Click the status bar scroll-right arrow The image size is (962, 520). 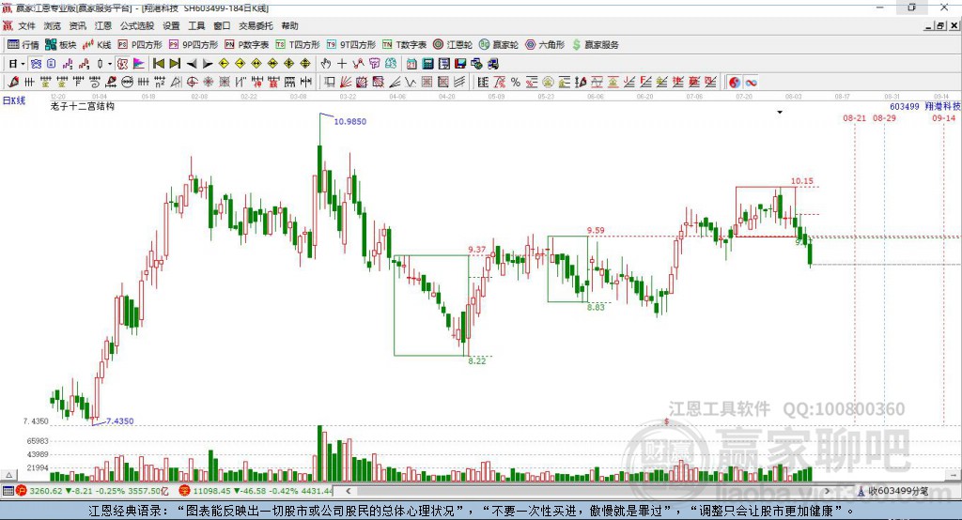[827, 491]
